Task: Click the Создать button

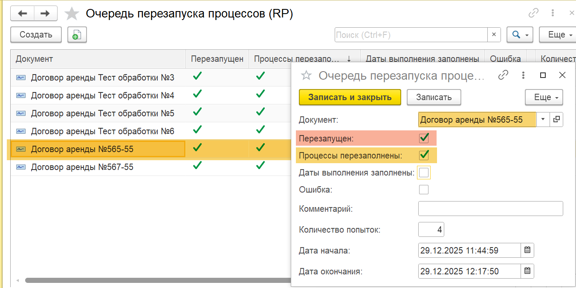Action: [x=36, y=35]
